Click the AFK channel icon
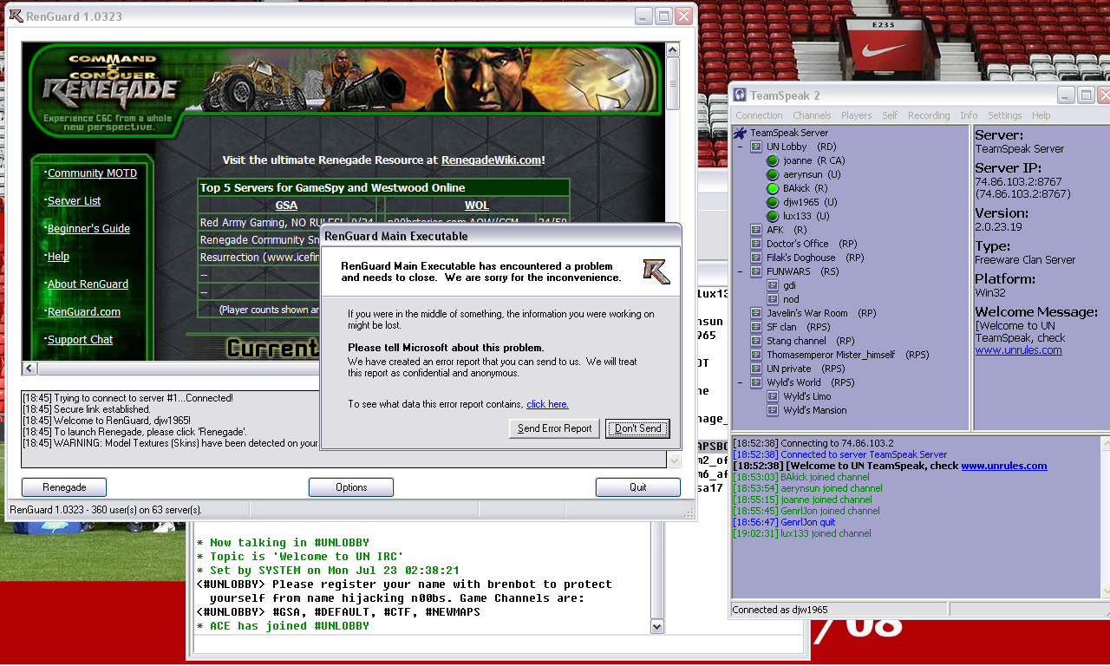 point(756,230)
